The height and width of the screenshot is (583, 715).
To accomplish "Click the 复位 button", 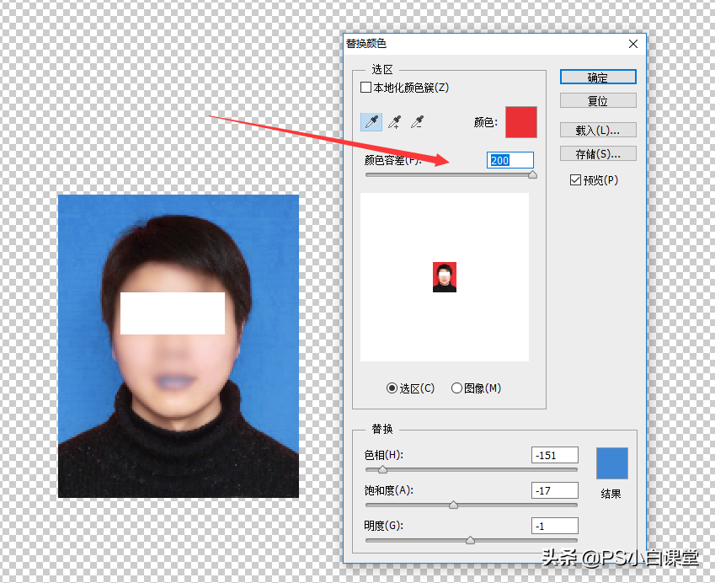I will coord(598,101).
